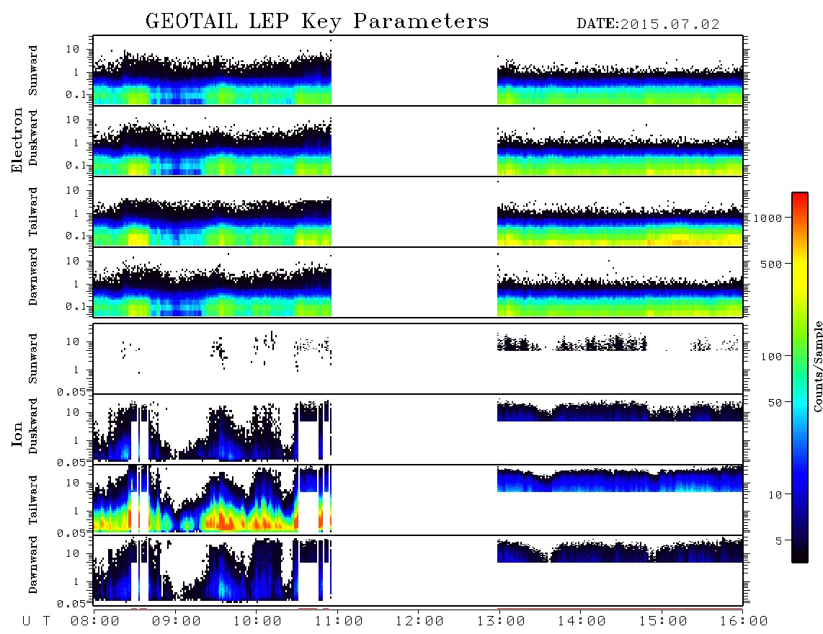Select the '1' tick of Ion Duskward panel
The width and height of the screenshot is (823, 634).
(x=76, y=440)
